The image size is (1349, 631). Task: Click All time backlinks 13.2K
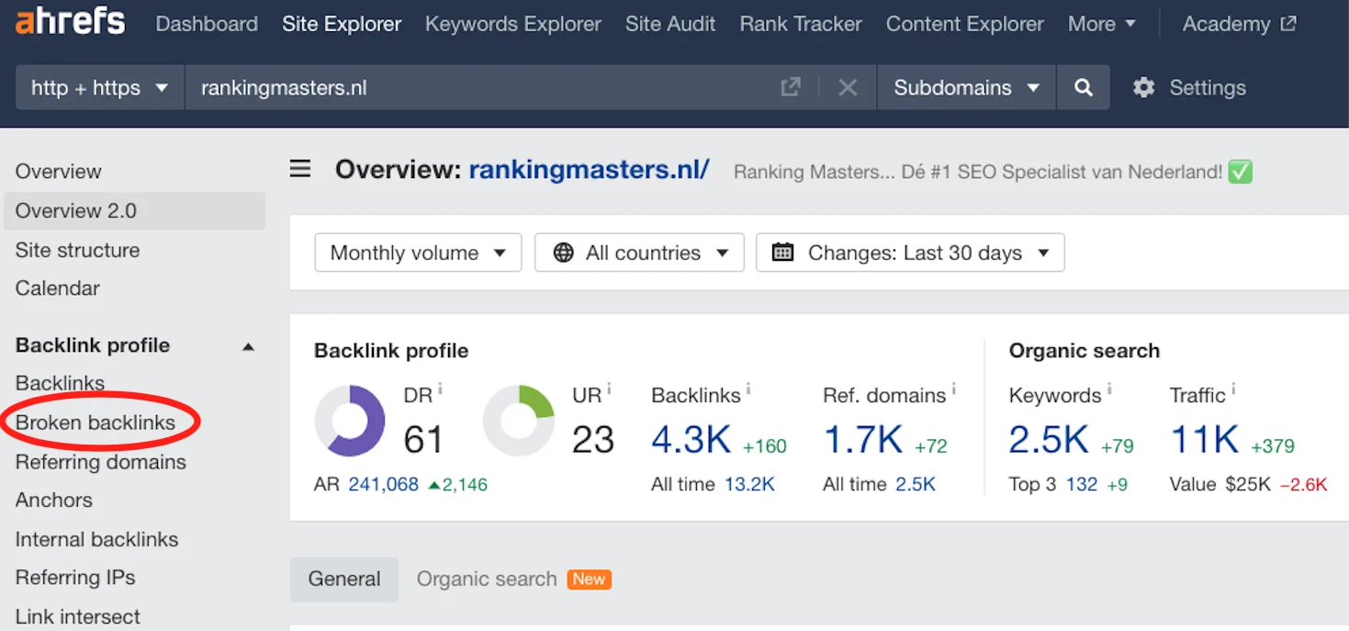click(749, 484)
